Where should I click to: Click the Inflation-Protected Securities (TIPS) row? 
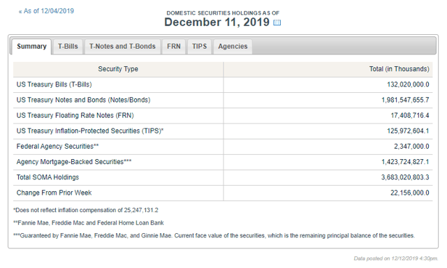[x=223, y=131]
